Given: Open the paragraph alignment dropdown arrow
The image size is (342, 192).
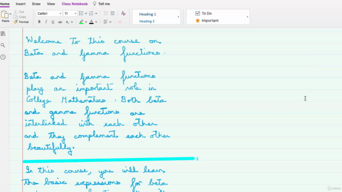Looking at the screenshot, I should click(x=111, y=22).
